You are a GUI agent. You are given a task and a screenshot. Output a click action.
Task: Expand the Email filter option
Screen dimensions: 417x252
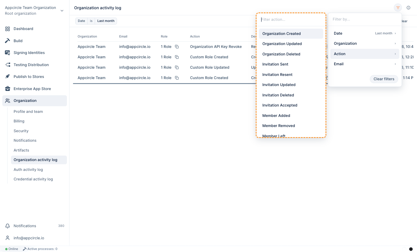pyautogui.click(x=365, y=64)
